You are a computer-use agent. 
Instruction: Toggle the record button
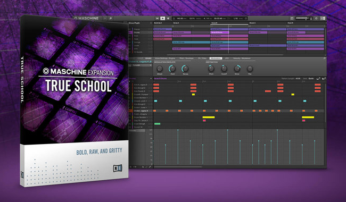tap(168, 19)
